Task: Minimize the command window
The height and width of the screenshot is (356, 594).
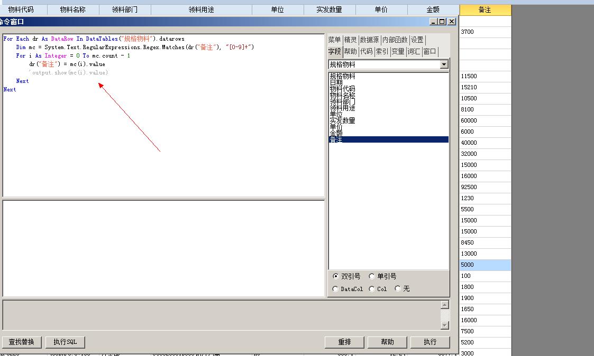Action: [433, 22]
